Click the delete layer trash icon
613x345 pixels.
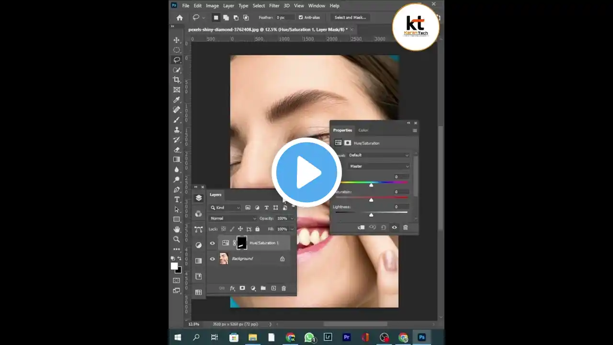[x=284, y=288]
